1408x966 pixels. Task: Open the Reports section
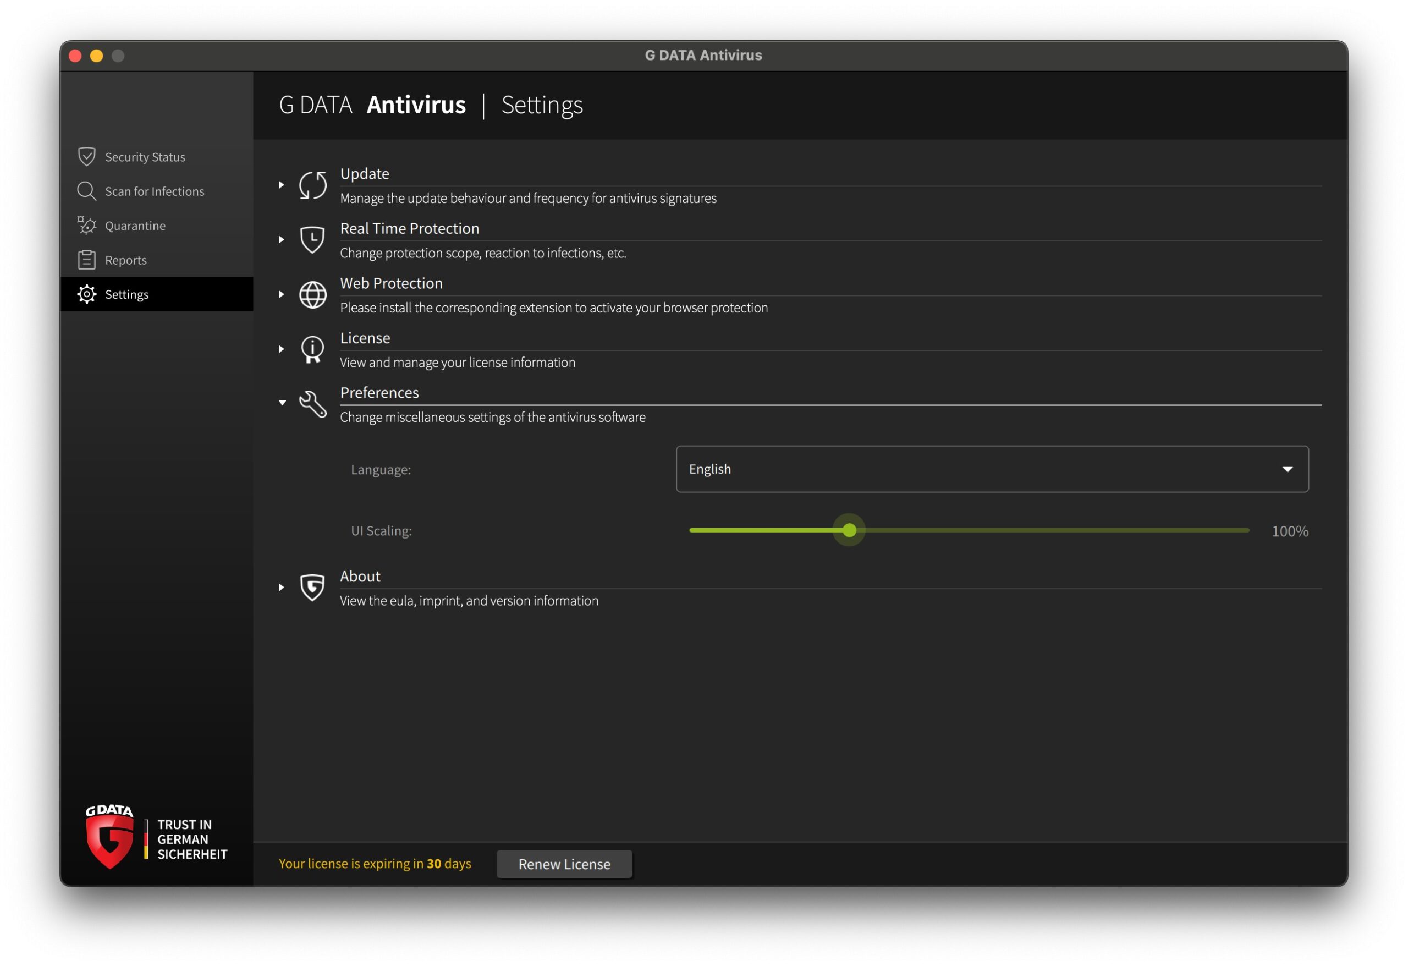point(157,260)
